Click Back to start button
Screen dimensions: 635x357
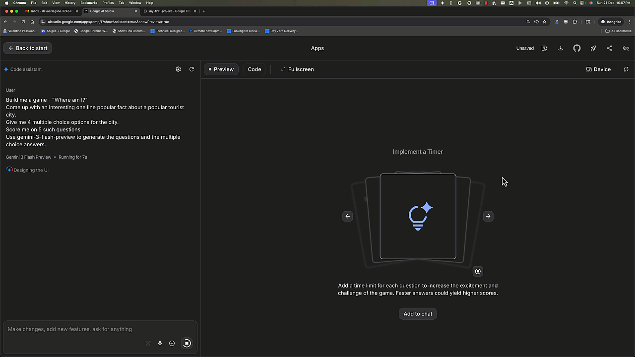click(28, 48)
